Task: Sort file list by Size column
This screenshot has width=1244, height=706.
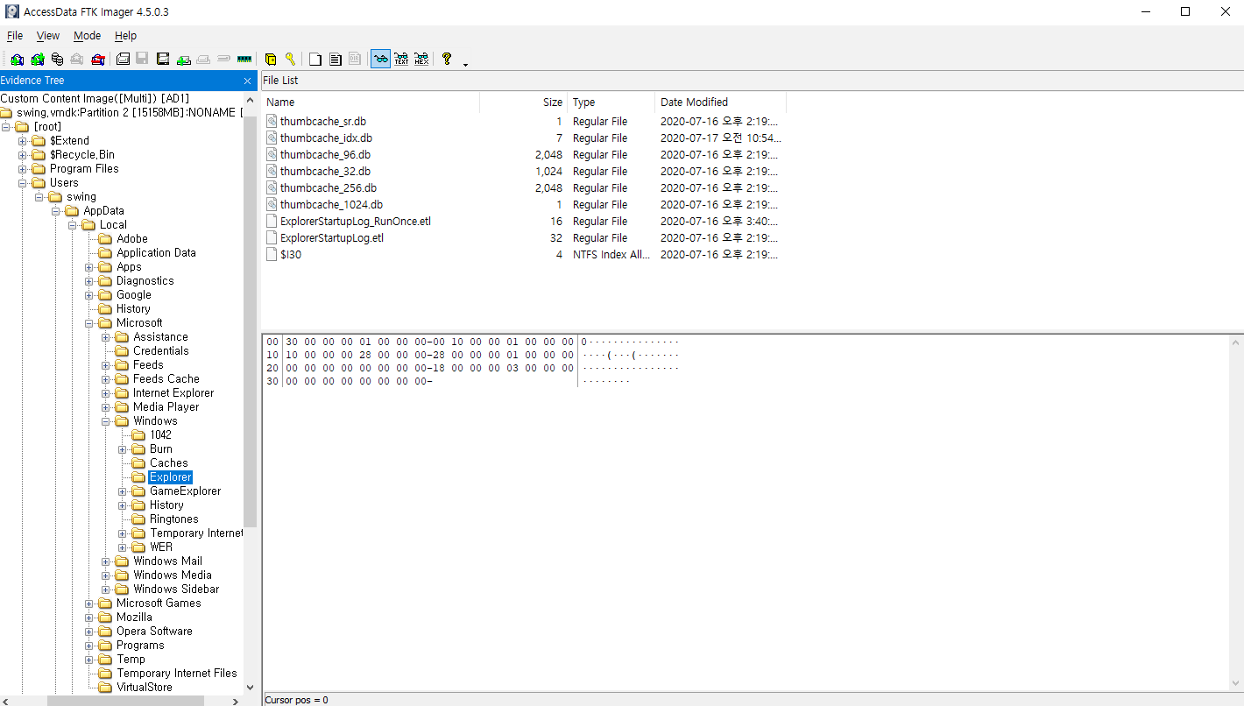Action: tap(524, 102)
